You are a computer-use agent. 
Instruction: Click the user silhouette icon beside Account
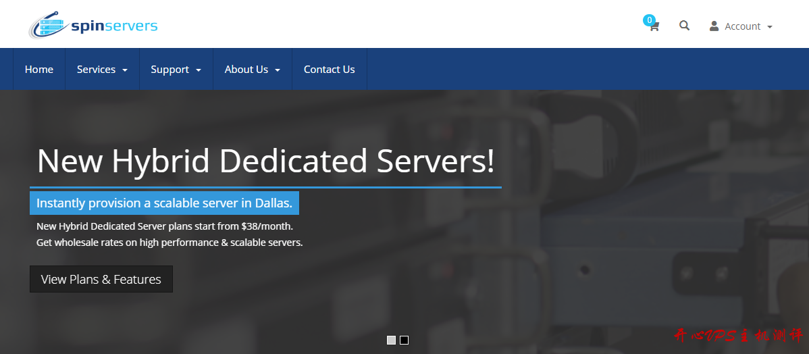714,26
